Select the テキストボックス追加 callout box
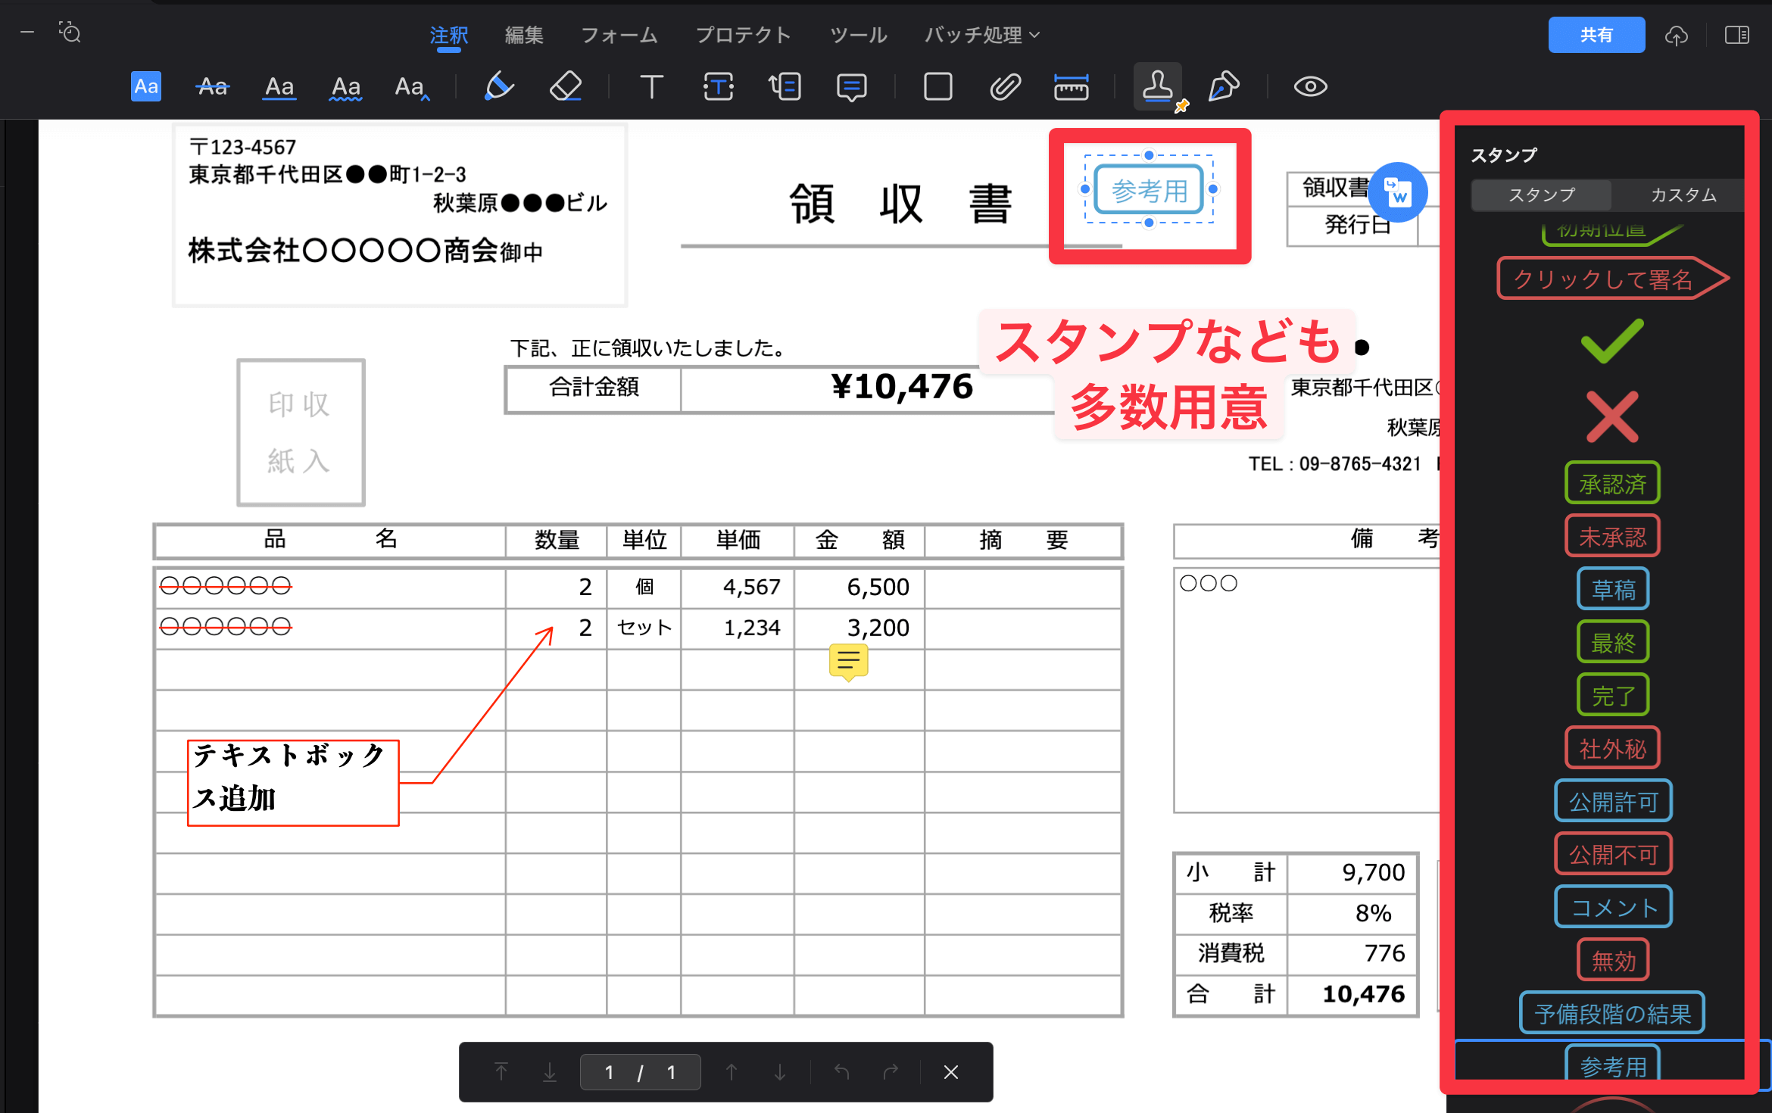Screen dimensions: 1772x1113 293,783
